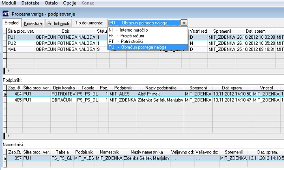Click the MIT_ALES cell in Podpisniki grid
The height and width of the screenshot is (170, 284).
point(123,94)
